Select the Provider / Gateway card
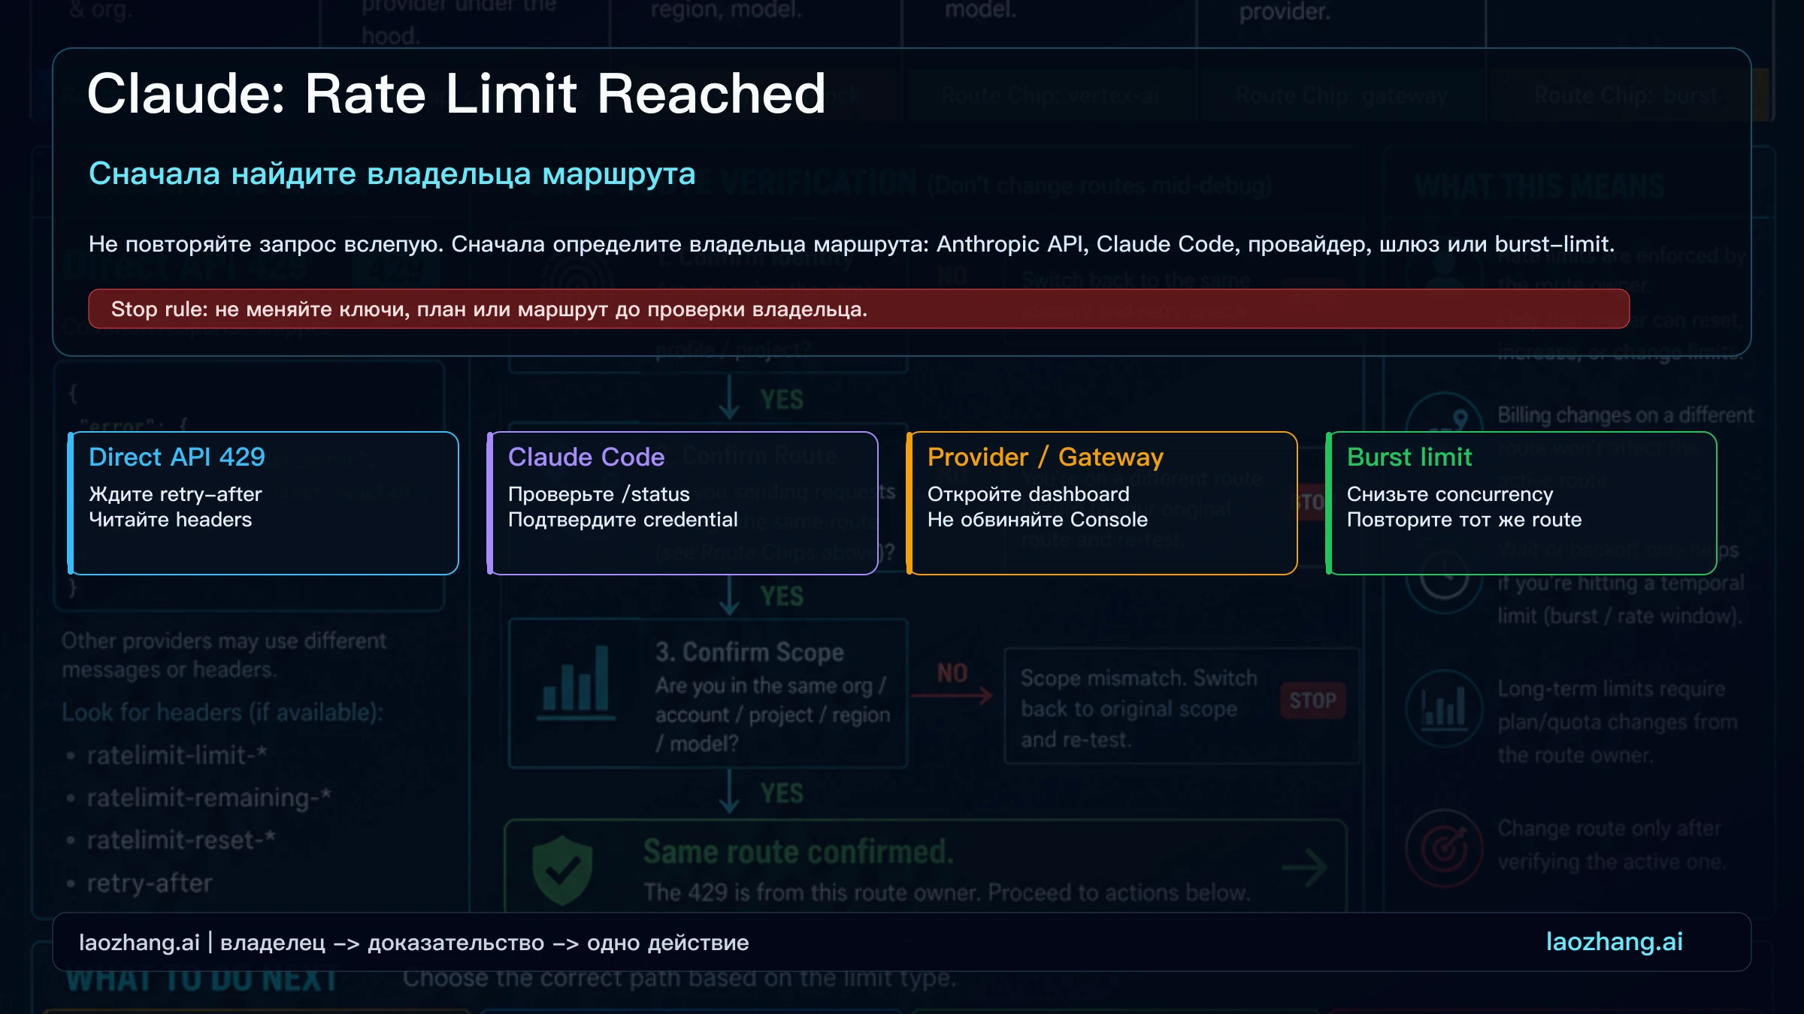This screenshot has width=1804, height=1014. (1102, 503)
